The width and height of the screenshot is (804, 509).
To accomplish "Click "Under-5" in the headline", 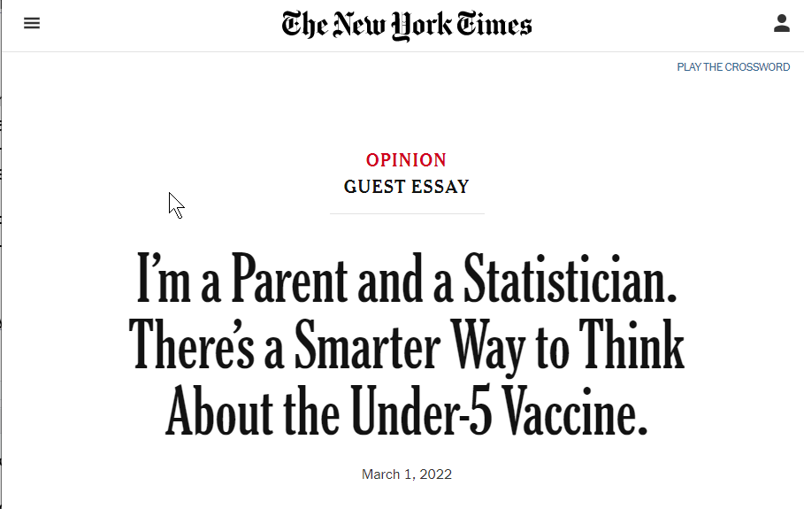I will (x=422, y=411).
